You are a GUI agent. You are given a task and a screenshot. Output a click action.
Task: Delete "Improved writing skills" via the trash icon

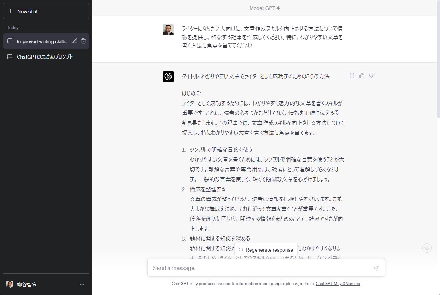pyautogui.click(x=83, y=41)
